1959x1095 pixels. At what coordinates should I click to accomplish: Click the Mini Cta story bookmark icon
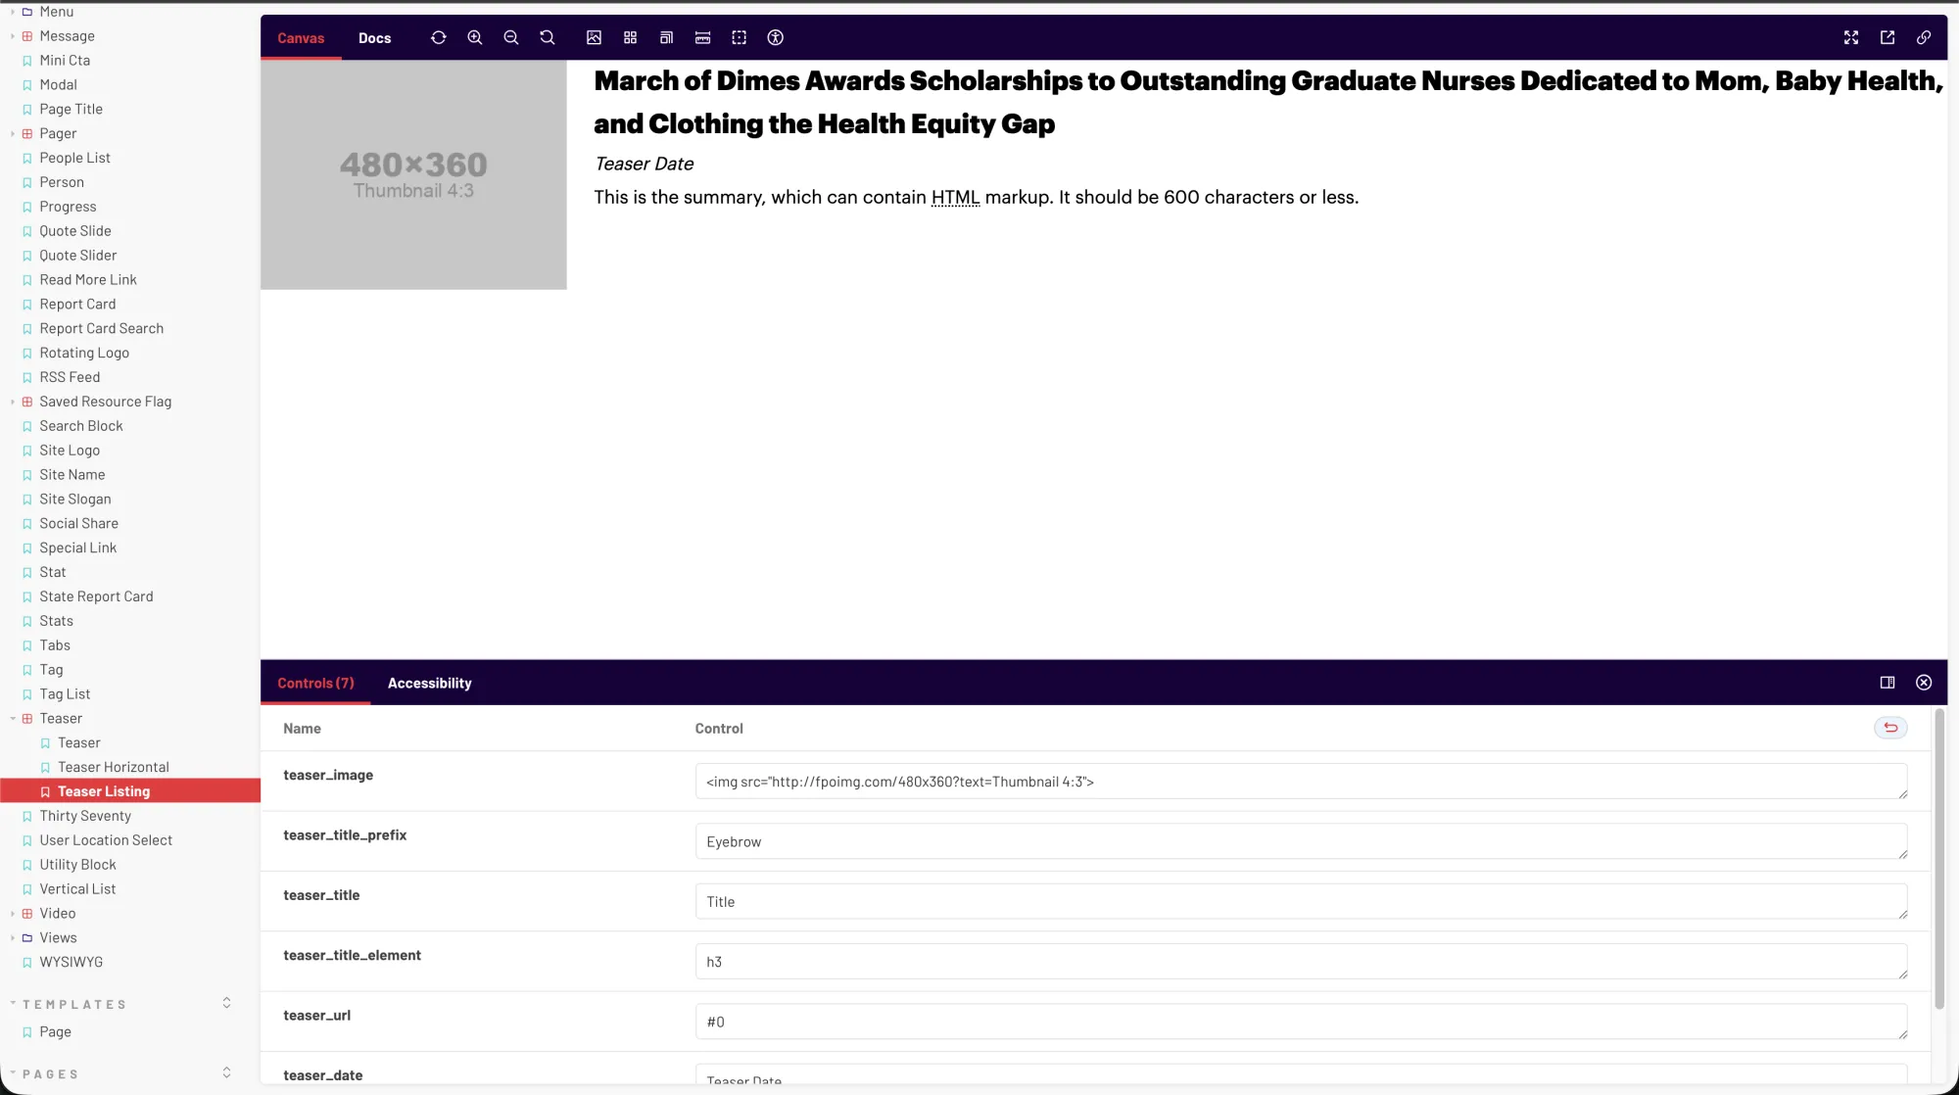click(x=27, y=61)
